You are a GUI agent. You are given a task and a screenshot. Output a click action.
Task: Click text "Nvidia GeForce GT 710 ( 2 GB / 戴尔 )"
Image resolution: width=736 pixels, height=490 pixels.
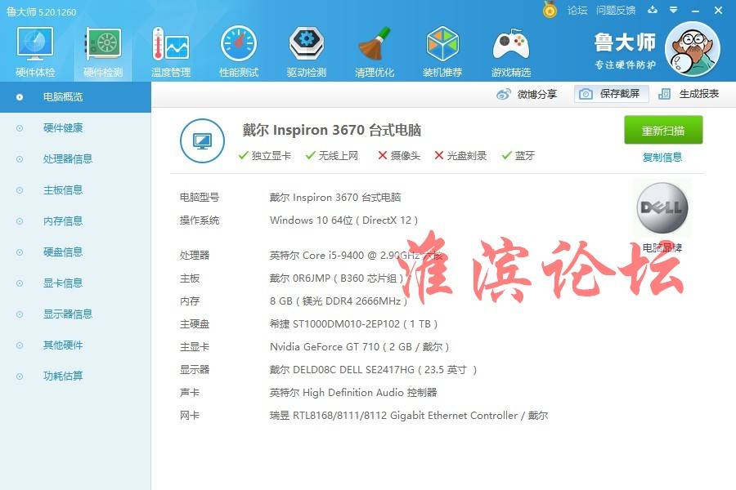click(359, 347)
